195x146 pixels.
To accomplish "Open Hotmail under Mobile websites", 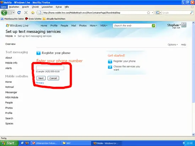I will (x=10, y=87).
